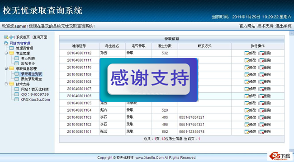Edit 李四's record 201040801102
This screenshot has height=162, width=294.
point(250,125)
